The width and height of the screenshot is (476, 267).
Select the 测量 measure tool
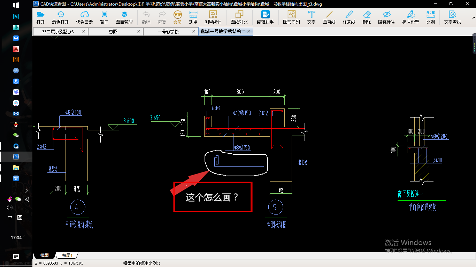(x=193, y=17)
